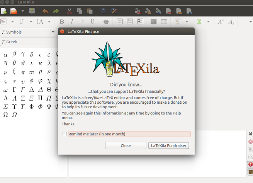253x183 pixels.
Task: Click the math Sigma icon
Action: (x=199, y=22)
